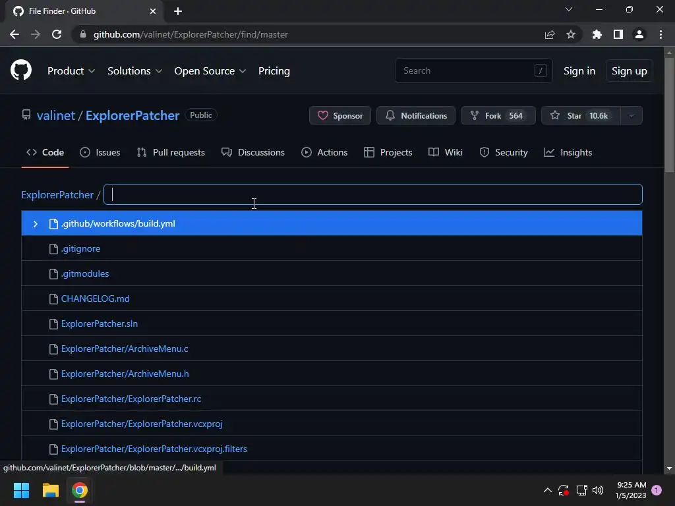Open the Actions tab

coord(324,152)
